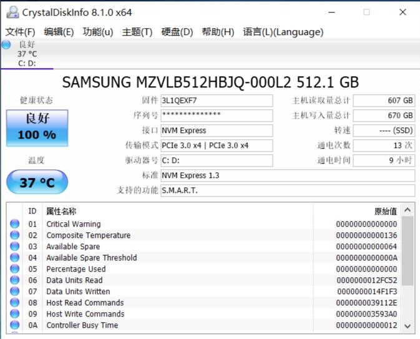Select the Host Read Commands attribute name
This screenshot has width=420, height=339.
[85, 303]
